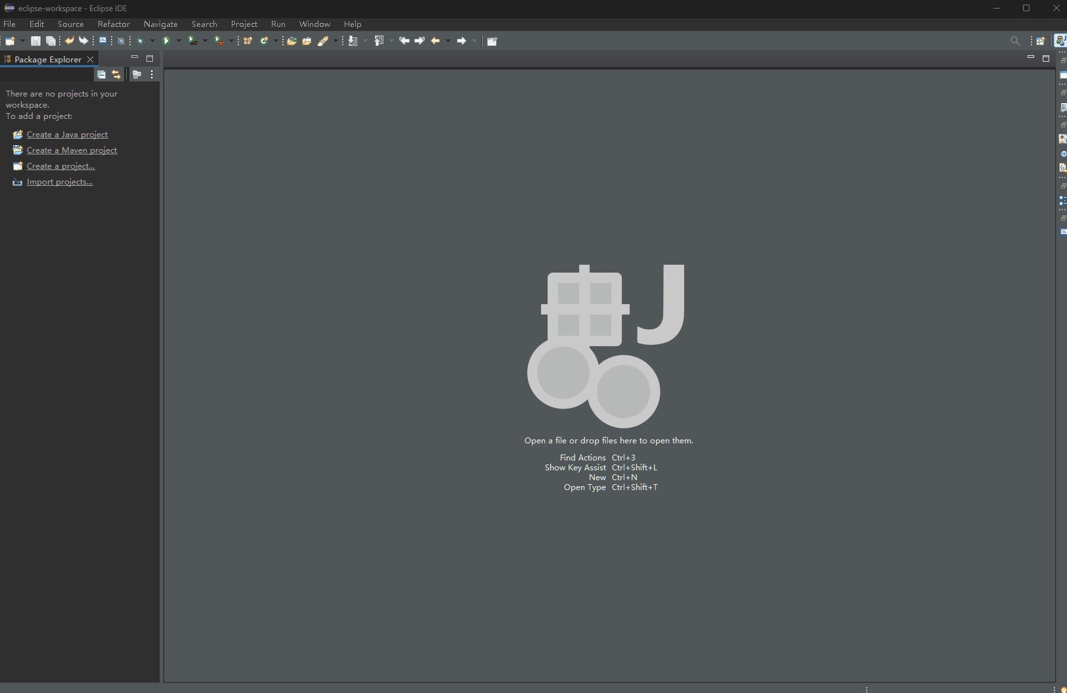Screen dimensions: 1067x693
Task: Navigate Back with the yellow left arrow
Action: click(x=435, y=41)
